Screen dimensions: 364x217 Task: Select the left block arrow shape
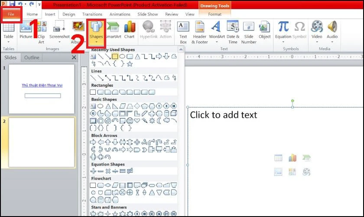(x=100, y=142)
